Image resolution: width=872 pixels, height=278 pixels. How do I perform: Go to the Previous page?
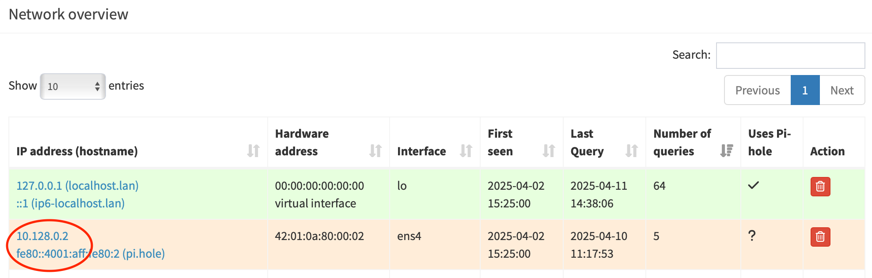(757, 90)
